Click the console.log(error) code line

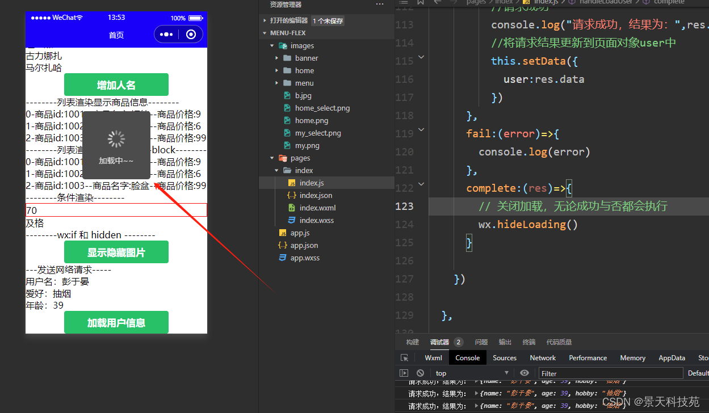coord(534,151)
